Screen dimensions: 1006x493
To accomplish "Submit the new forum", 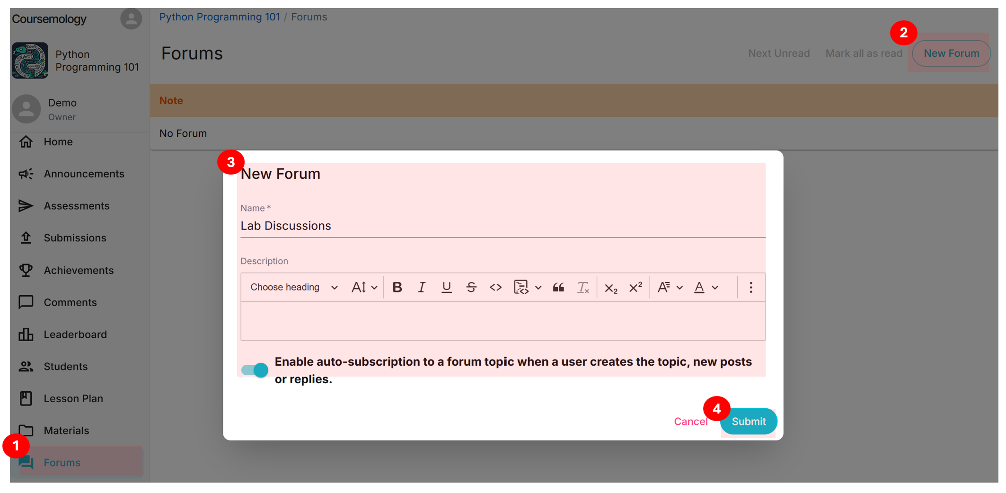I will click(749, 421).
